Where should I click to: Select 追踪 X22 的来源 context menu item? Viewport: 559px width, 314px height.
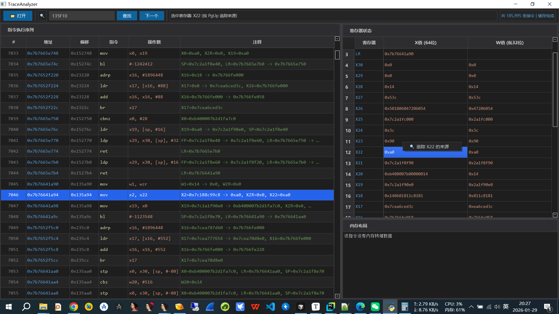tap(432, 147)
